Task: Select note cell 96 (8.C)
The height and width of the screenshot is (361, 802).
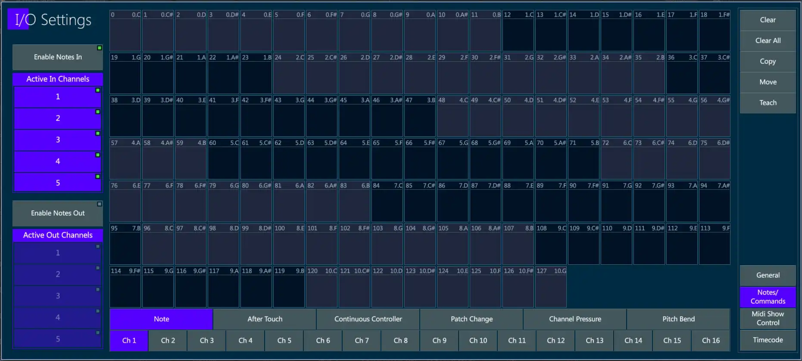Action: 158,245
